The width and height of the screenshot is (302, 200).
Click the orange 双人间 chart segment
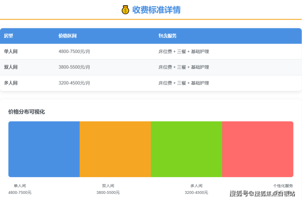tap(115, 149)
